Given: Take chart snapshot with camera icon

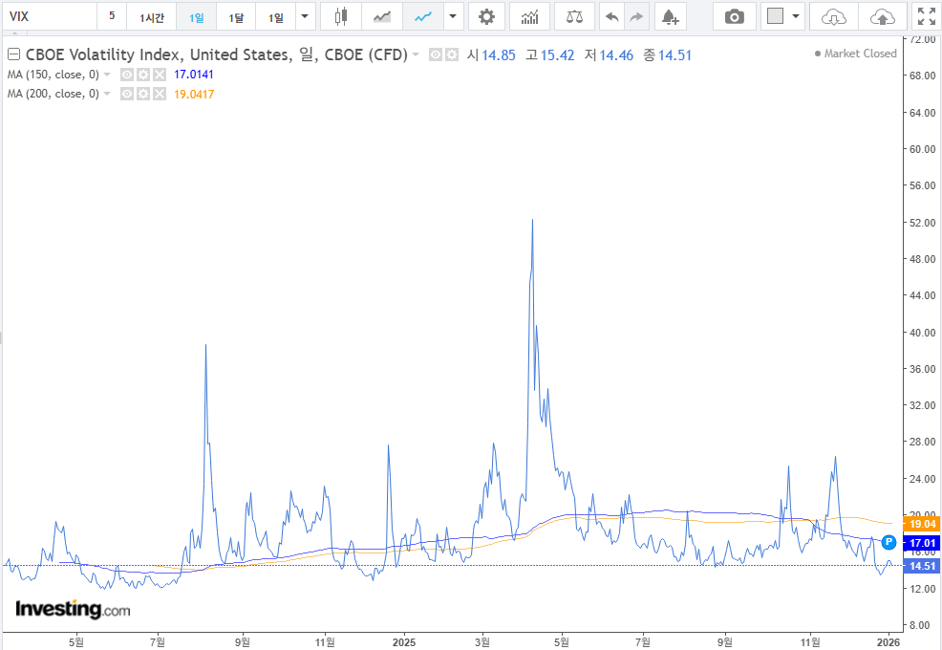Looking at the screenshot, I should point(734,16).
